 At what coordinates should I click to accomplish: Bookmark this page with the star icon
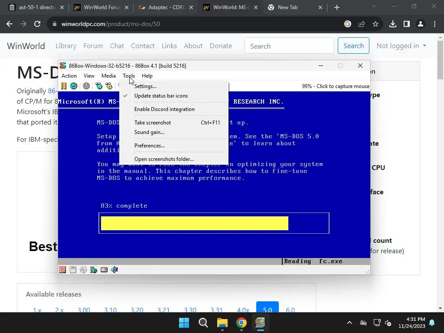(375, 24)
